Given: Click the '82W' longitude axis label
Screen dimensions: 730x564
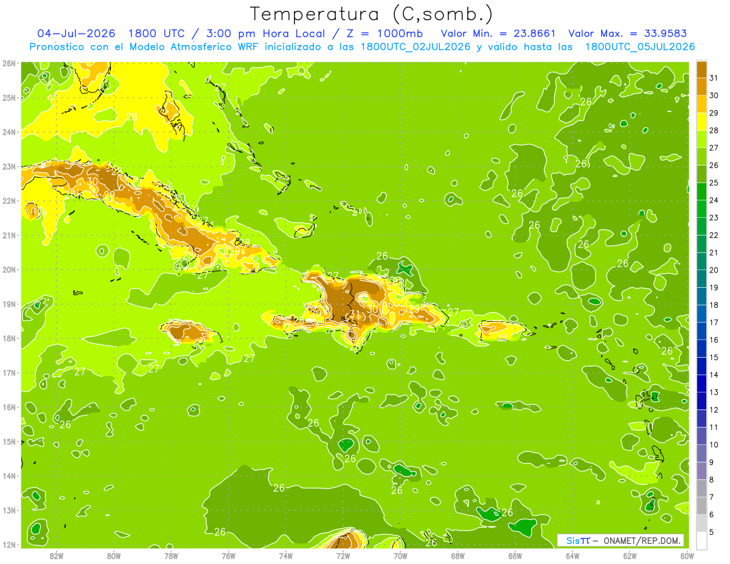Looking at the screenshot, I should pyautogui.click(x=57, y=555).
